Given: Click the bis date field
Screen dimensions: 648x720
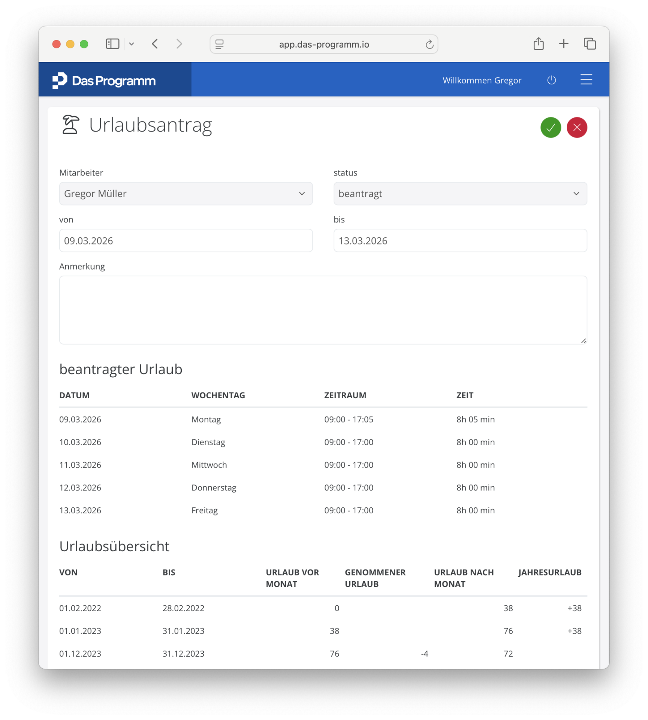Looking at the screenshot, I should tap(460, 241).
